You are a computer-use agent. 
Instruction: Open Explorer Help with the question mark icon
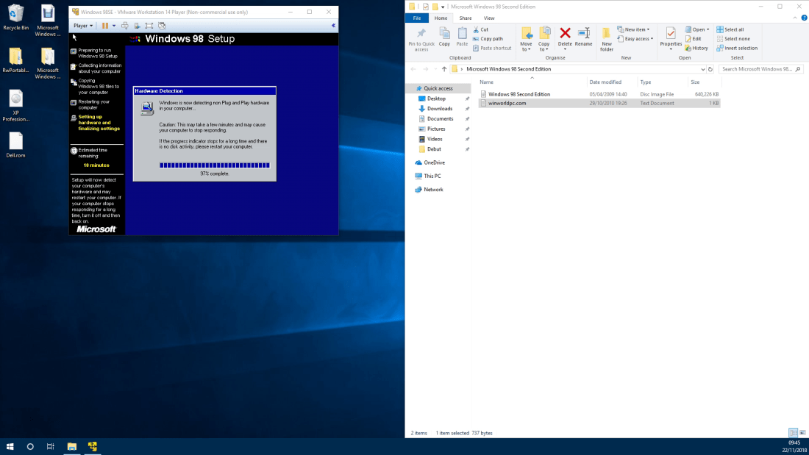tap(804, 18)
